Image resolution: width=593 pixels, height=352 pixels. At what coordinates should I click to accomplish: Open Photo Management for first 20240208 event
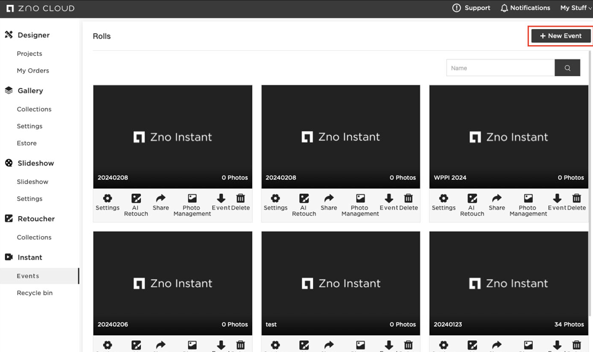pos(192,205)
